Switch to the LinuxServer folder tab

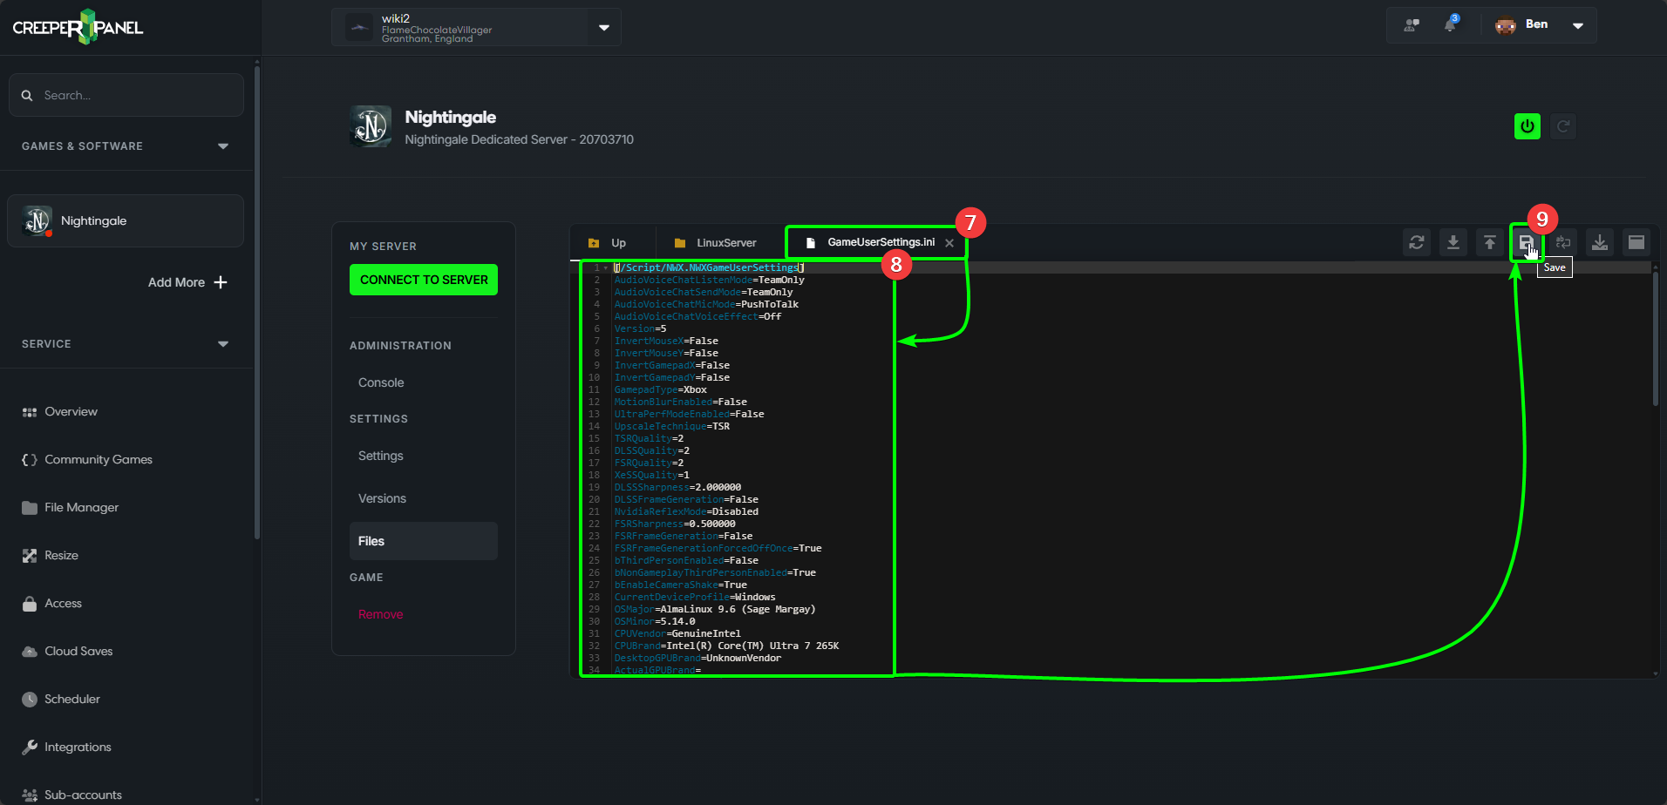click(718, 242)
